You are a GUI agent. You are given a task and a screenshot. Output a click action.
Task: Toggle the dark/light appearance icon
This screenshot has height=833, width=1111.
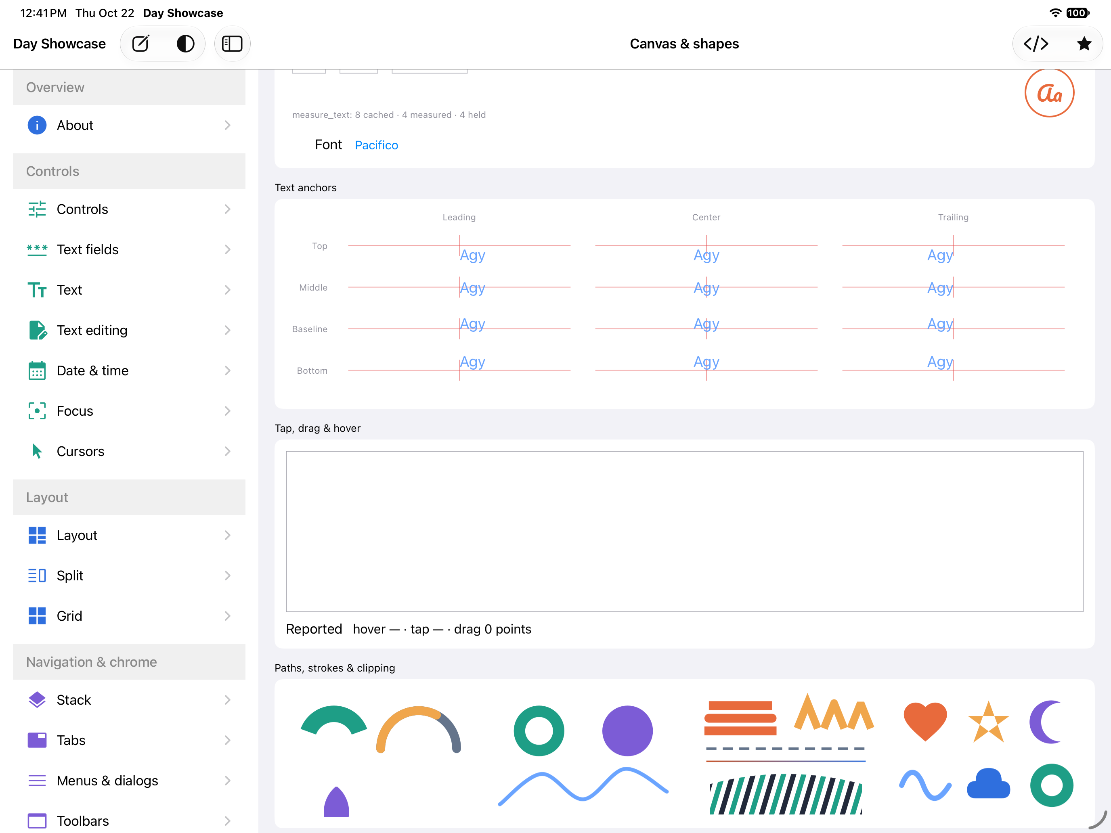185,44
